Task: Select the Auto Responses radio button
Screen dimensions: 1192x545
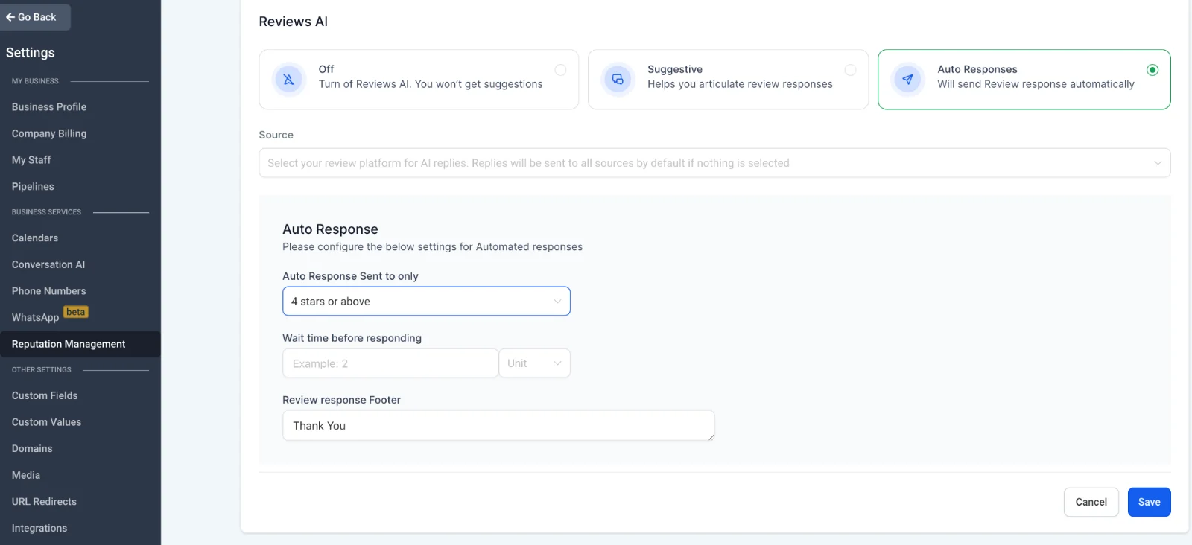Action: 1153,70
